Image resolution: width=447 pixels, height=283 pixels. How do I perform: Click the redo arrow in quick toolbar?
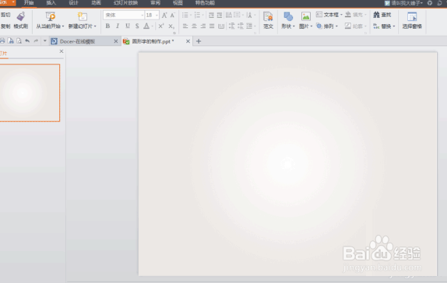(x=36, y=41)
